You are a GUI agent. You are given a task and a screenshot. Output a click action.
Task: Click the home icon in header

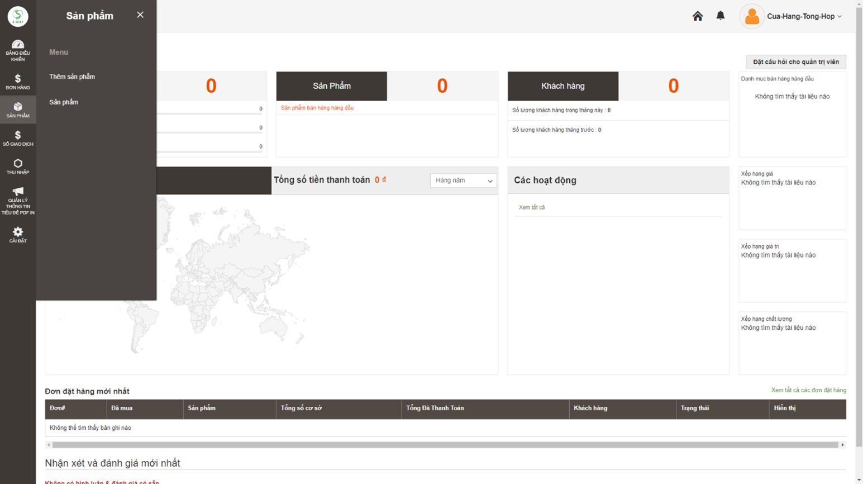coord(697,16)
